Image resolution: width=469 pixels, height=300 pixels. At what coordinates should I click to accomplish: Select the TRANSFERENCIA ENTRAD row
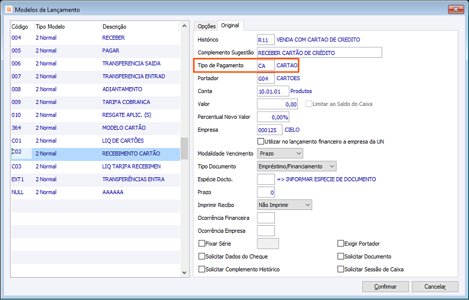coord(96,77)
